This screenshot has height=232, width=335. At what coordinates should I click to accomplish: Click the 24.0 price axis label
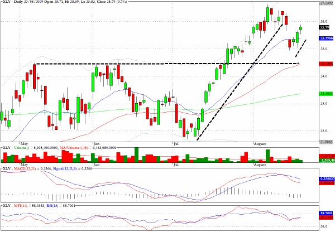pyautogui.click(x=324, y=76)
